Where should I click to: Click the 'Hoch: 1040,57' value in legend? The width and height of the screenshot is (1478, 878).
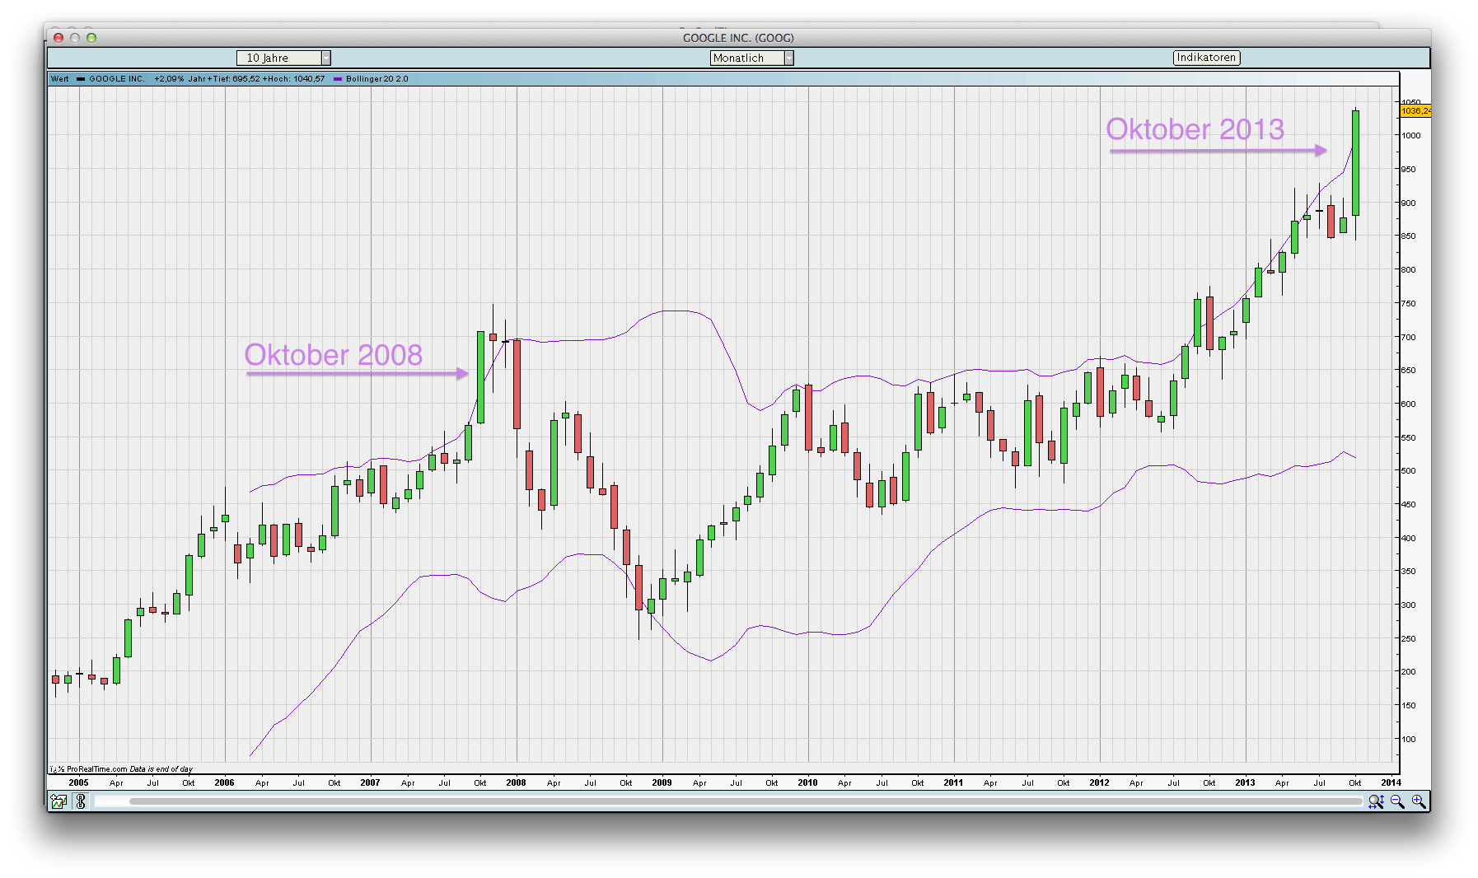[294, 79]
